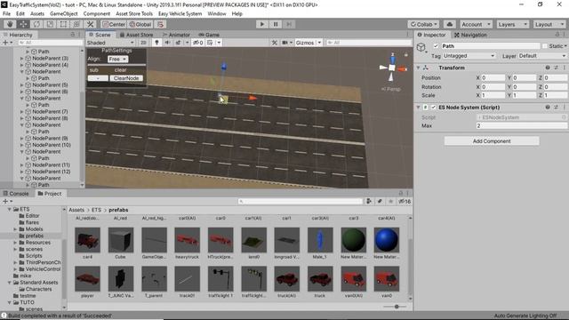Click the ClearNode button
This screenshot has width=569, height=320.
coord(126,78)
